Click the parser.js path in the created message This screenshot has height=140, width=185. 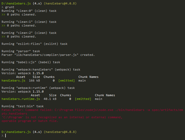click(x=46, y=55)
